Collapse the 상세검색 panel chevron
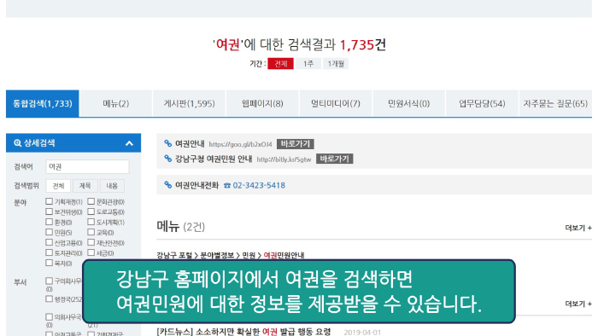 pyautogui.click(x=129, y=143)
